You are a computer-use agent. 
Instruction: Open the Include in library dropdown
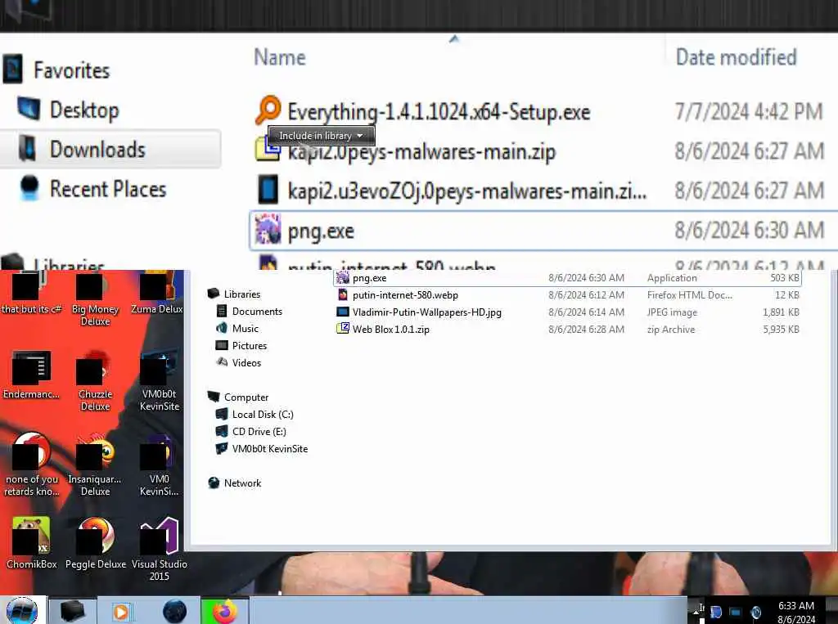tap(321, 136)
